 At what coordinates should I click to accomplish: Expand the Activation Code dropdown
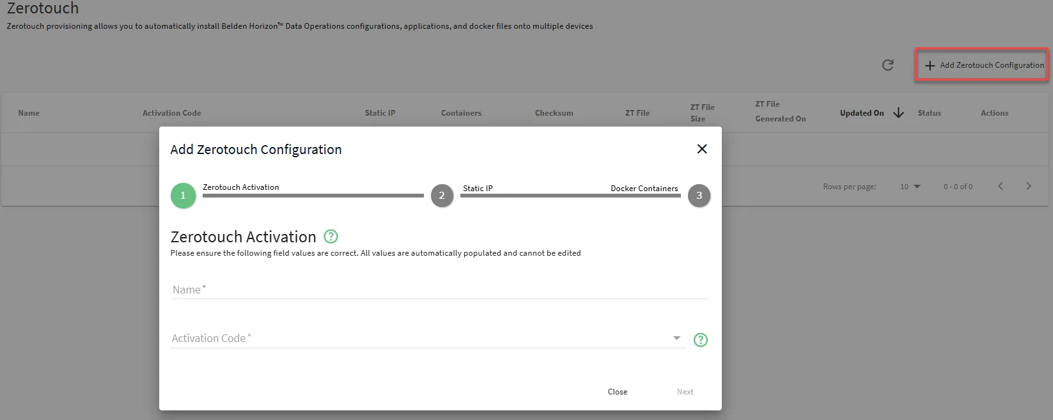[x=676, y=338]
